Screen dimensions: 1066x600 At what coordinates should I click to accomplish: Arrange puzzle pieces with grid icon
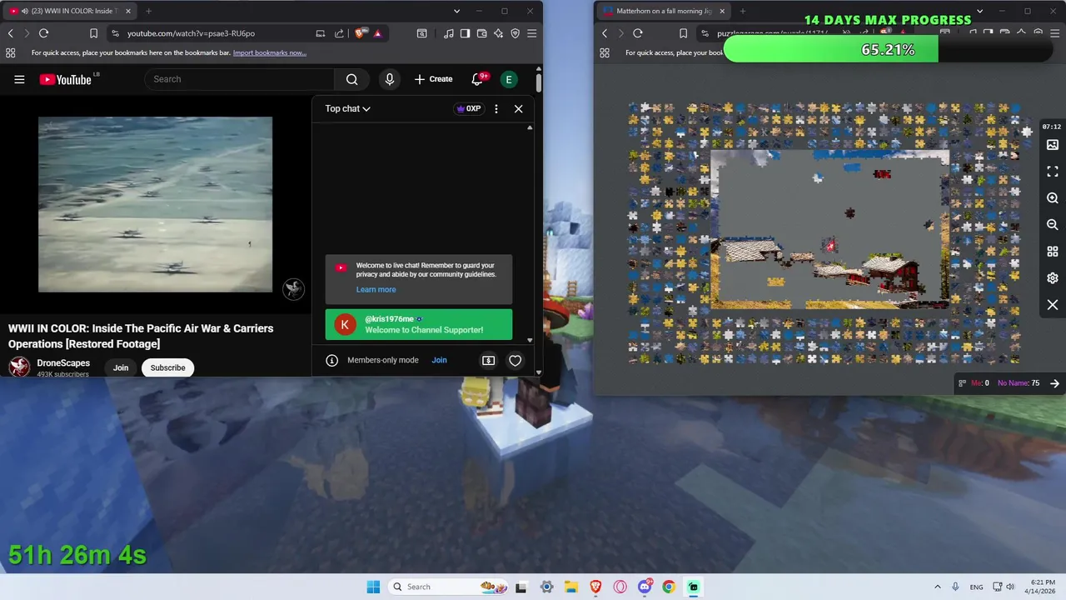(1053, 252)
